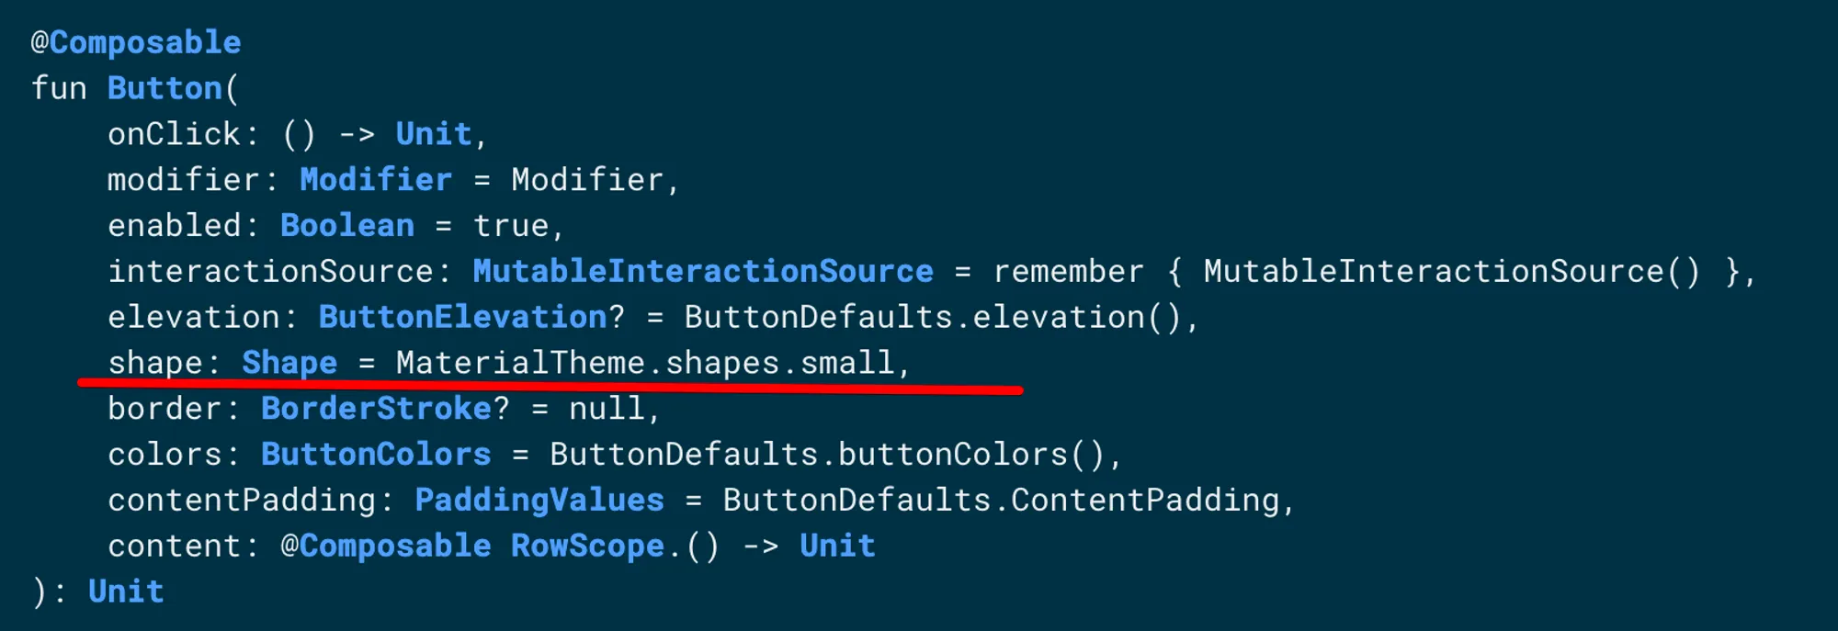
Task: Click the BorderStroke? type
Action: point(385,409)
